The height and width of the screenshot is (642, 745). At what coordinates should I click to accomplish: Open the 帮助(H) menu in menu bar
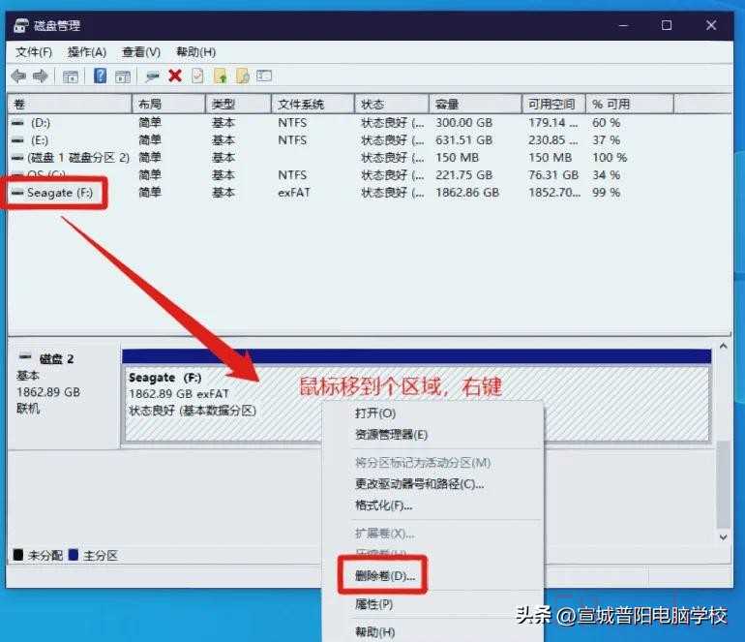(195, 52)
